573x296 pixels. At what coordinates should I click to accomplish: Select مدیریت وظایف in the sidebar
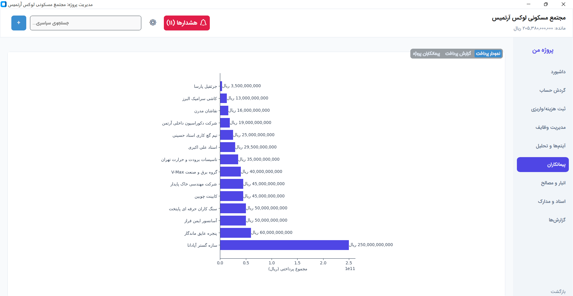point(552,127)
